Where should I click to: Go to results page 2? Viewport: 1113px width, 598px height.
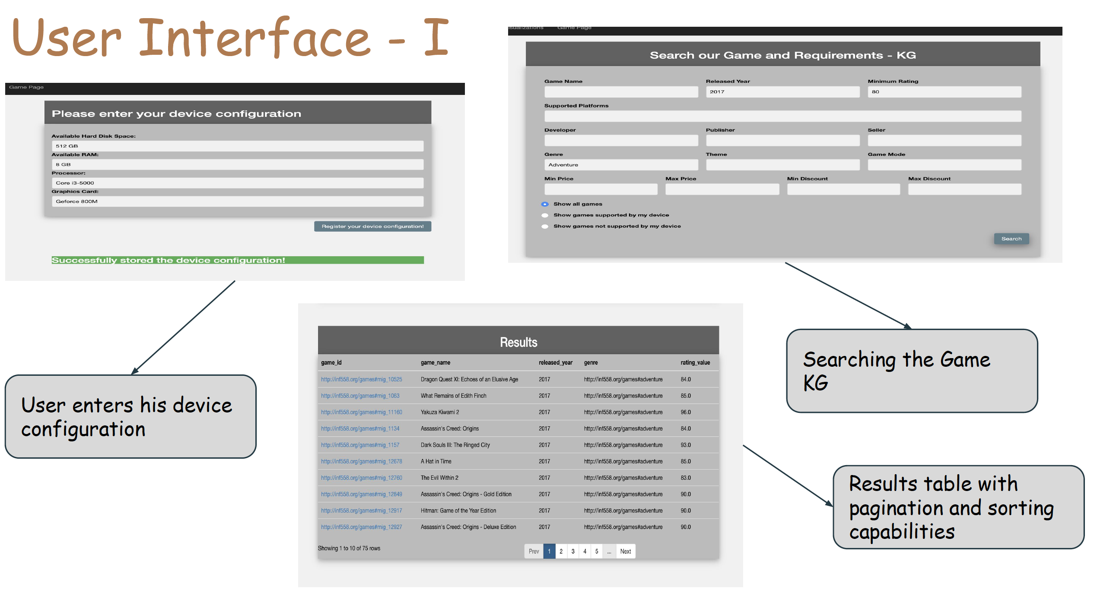point(561,551)
